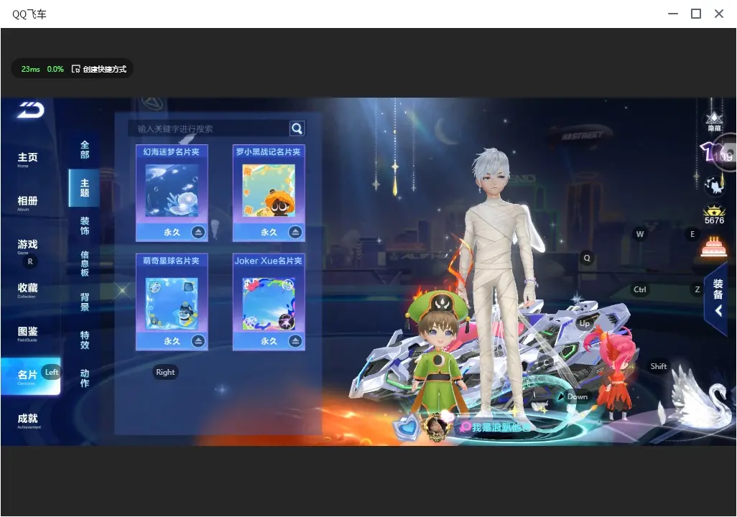Open the 图鉴 FieldGuide sidebar tab
This screenshot has width=737, height=517.
(x=28, y=333)
